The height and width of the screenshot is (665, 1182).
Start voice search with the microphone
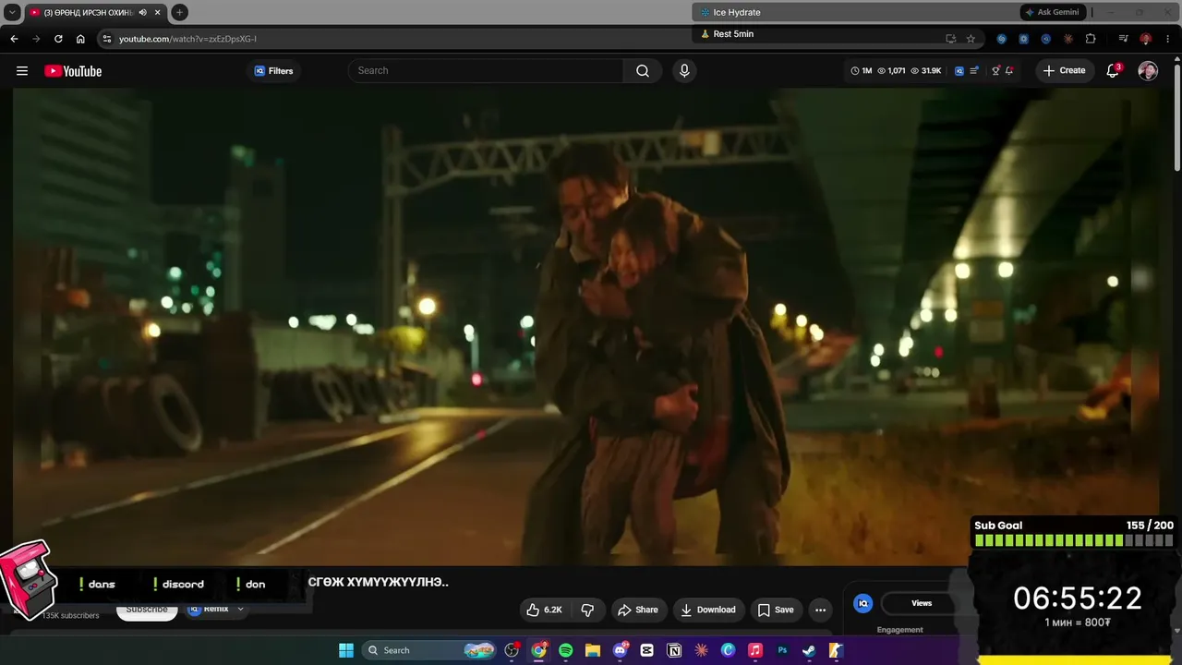coord(684,70)
